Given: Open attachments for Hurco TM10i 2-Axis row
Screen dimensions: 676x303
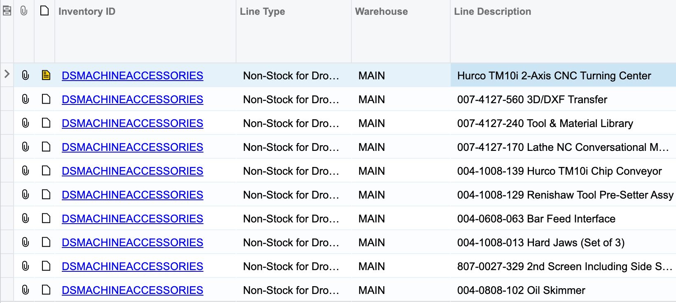Looking at the screenshot, I should click(25, 75).
